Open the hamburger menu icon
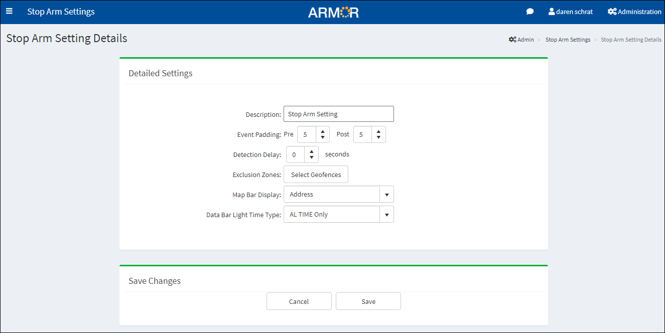This screenshot has height=333, width=665. pos(9,11)
